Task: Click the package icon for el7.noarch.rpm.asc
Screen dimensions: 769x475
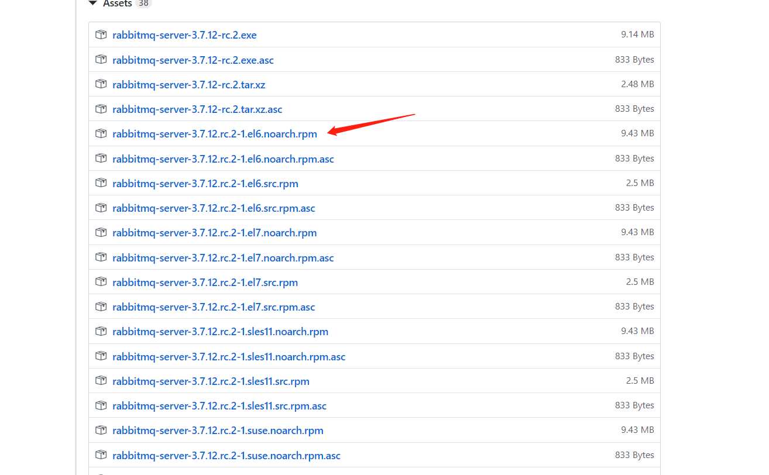Action: tap(101, 257)
